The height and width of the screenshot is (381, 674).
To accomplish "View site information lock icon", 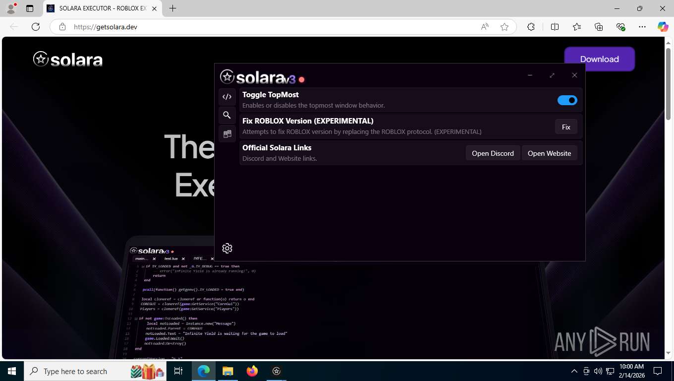I will point(62,27).
